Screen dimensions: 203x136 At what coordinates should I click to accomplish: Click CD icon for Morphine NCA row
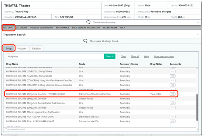tap(173, 117)
